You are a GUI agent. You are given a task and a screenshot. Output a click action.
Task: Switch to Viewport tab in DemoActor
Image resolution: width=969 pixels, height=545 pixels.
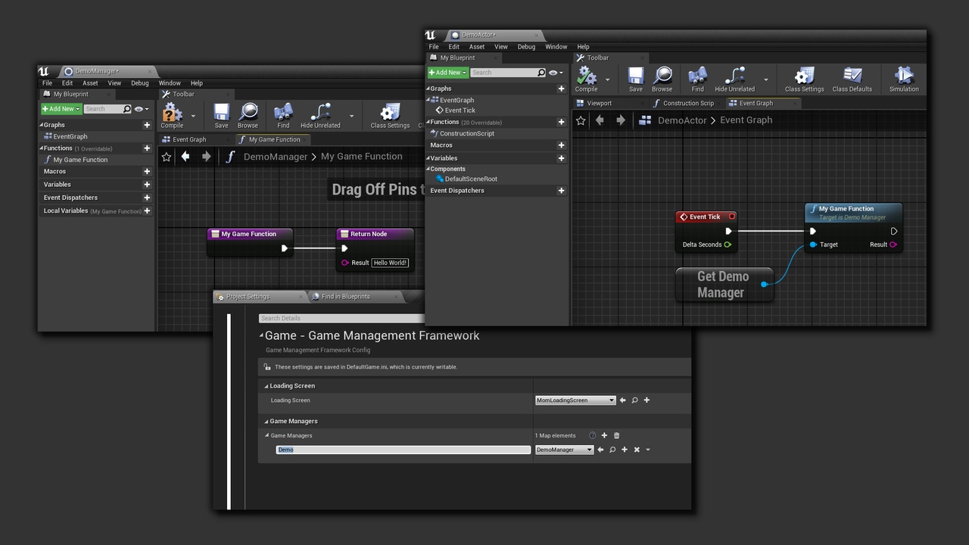coord(599,103)
